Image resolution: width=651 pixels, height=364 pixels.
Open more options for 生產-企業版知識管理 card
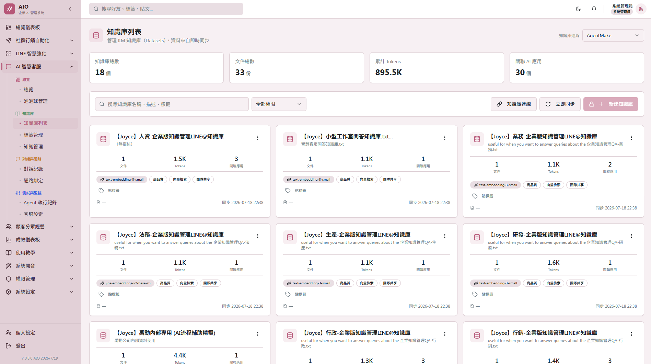(x=445, y=236)
